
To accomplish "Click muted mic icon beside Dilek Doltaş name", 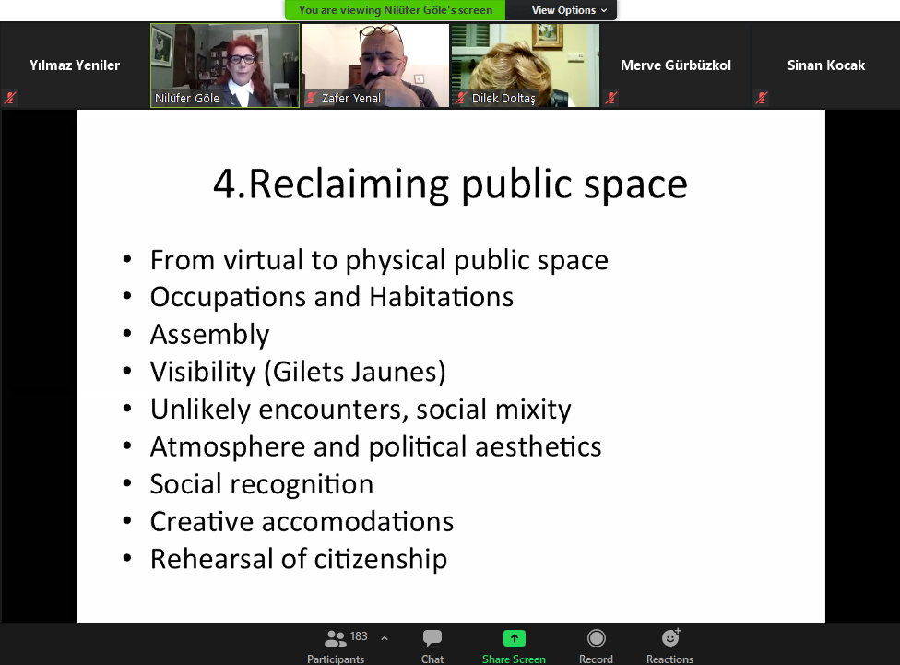I will point(461,98).
